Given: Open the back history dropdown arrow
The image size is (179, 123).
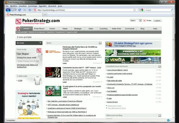Looking at the screenshot, I should point(15,10).
